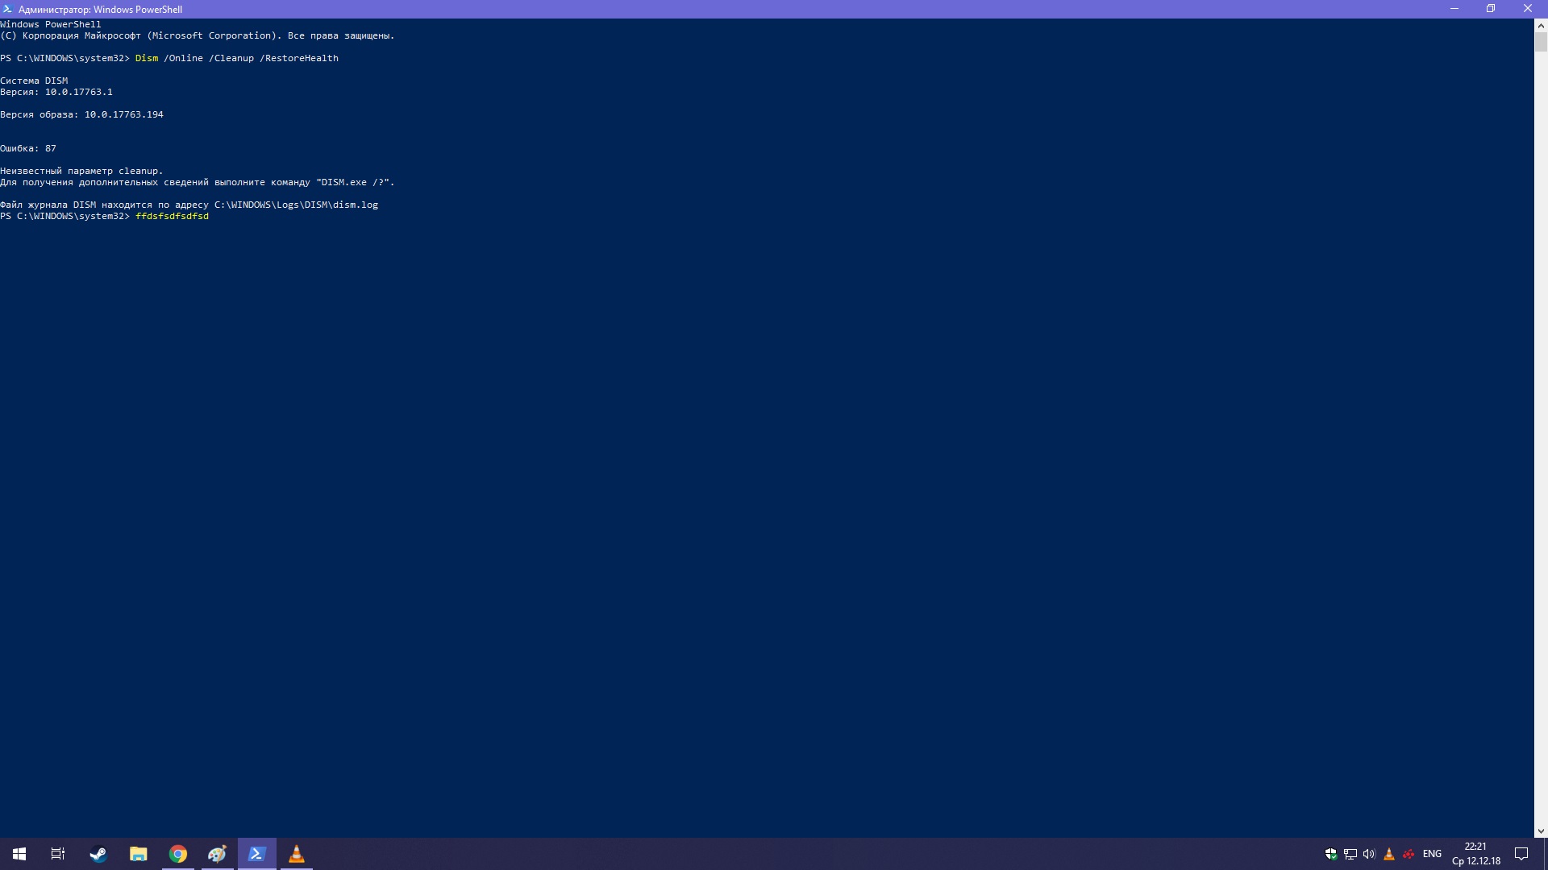Launch Steam from the taskbar
Image resolution: width=1548 pixels, height=870 pixels.
98,854
